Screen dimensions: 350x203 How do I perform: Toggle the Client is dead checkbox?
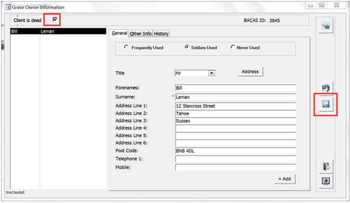(55, 19)
